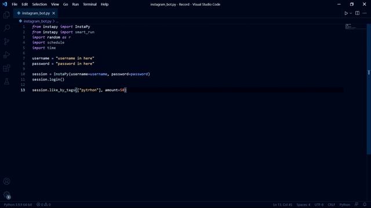Select Python 3.9.0 64-bit interpreter in status bar
Image resolution: width=371 pixels, height=208 pixels.
click(x=18, y=205)
